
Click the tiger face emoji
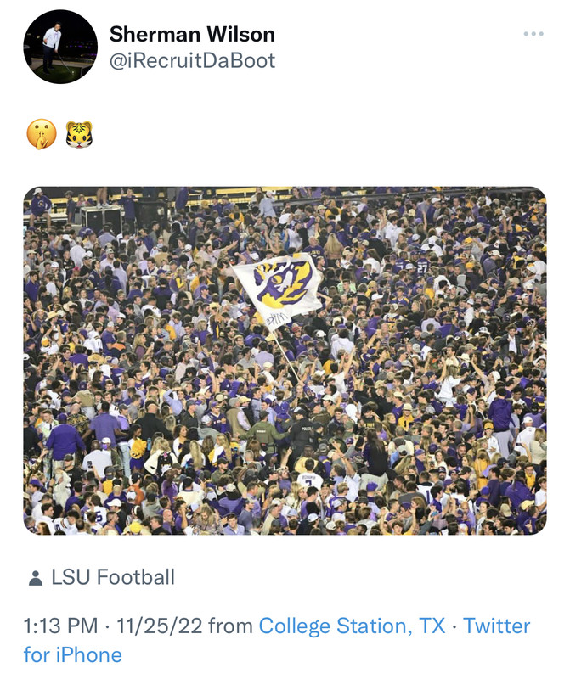79,133
